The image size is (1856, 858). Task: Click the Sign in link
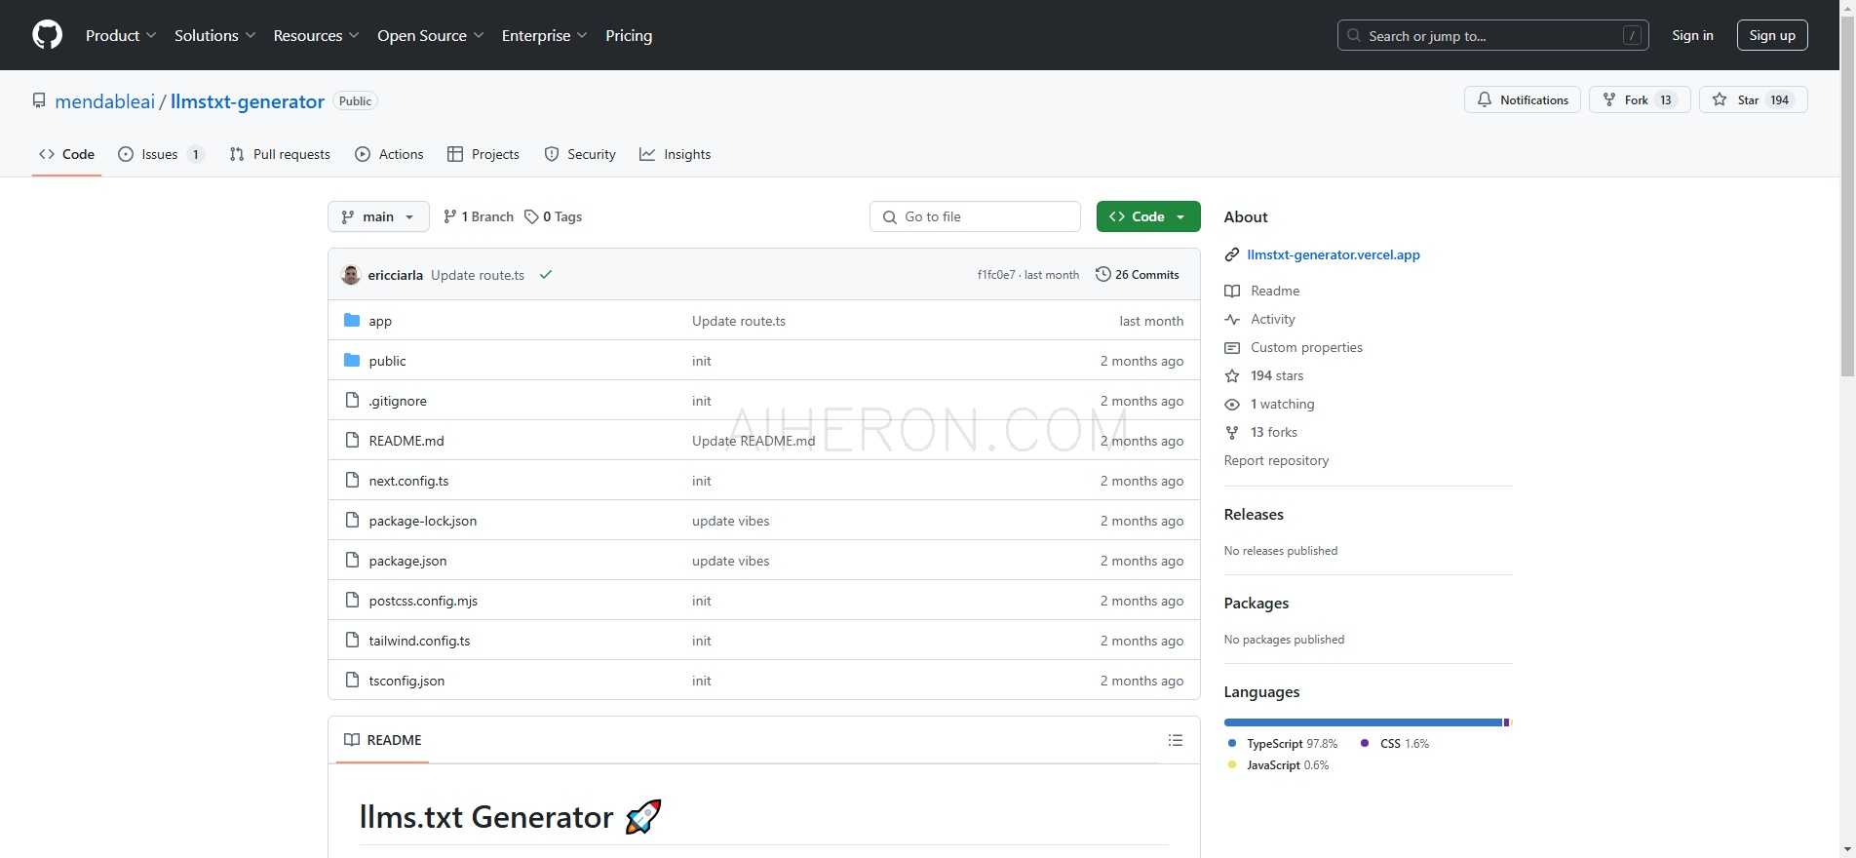pos(1692,35)
